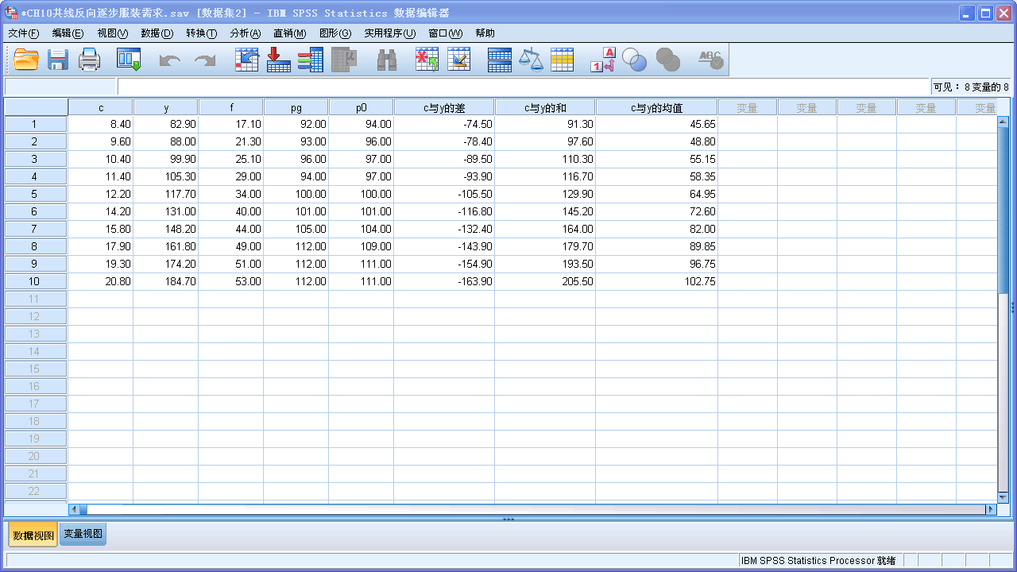This screenshot has height=572, width=1017.
Task: Click horizontal scrollbar left arrow
Action: tap(75, 509)
